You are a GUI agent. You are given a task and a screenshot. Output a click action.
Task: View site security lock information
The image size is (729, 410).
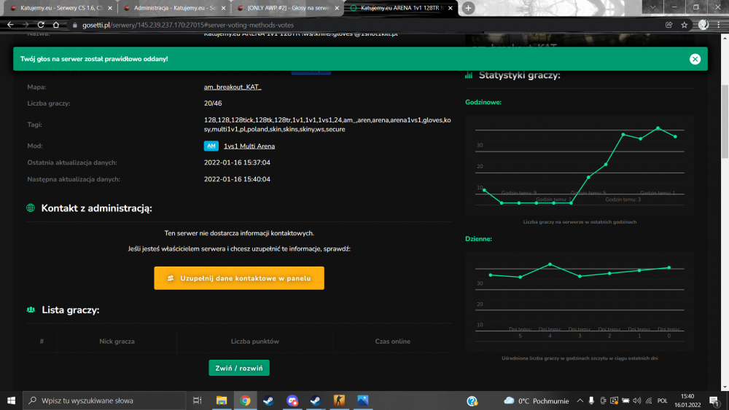(x=75, y=25)
